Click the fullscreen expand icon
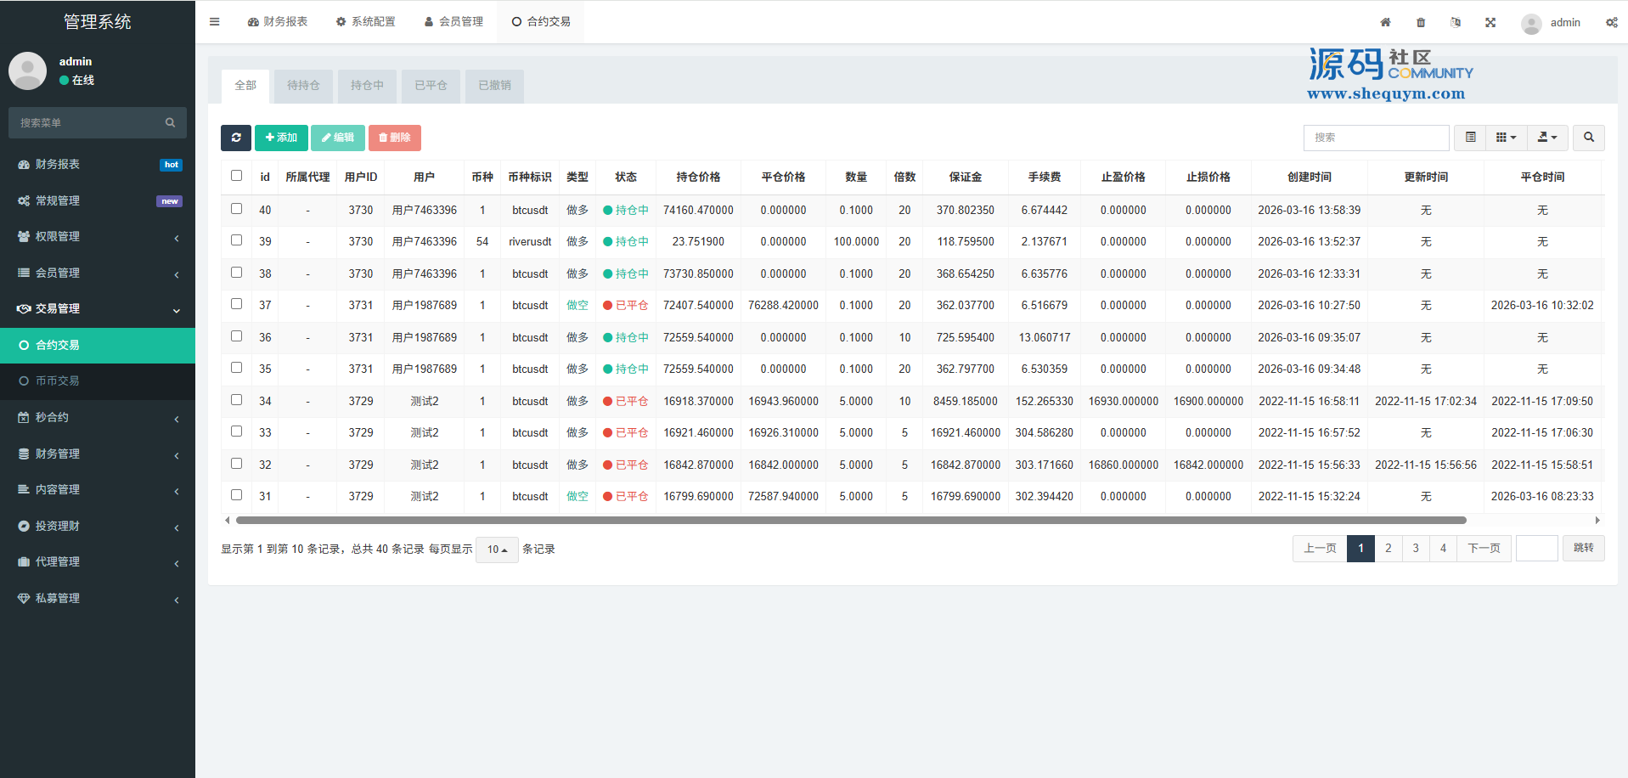 [x=1490, y=23]
